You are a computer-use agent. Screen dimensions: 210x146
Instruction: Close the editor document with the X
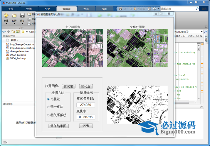click(201, 36)
